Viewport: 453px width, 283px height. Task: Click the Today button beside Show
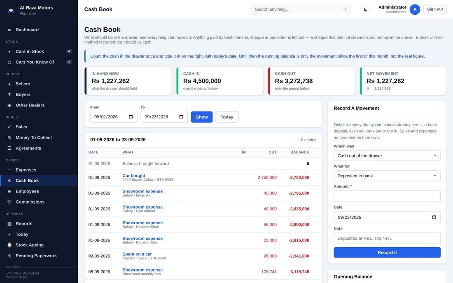(x=227, y=117)
